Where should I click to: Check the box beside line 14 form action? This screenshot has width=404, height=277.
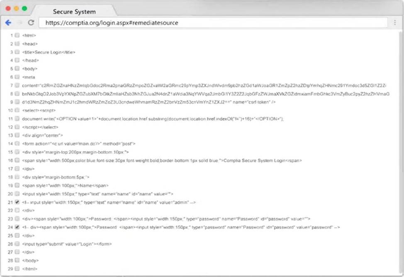[x=17, y=143]
